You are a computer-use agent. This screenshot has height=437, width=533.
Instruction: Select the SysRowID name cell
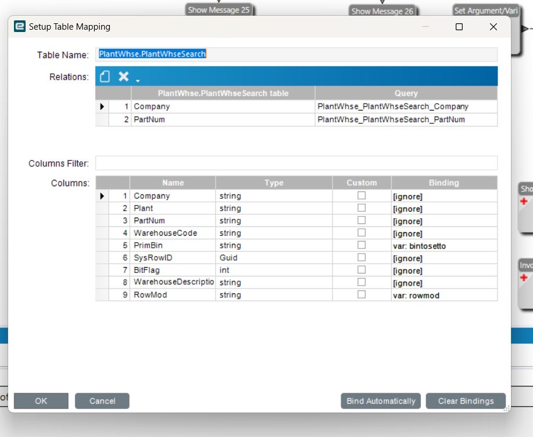(173, 258)
